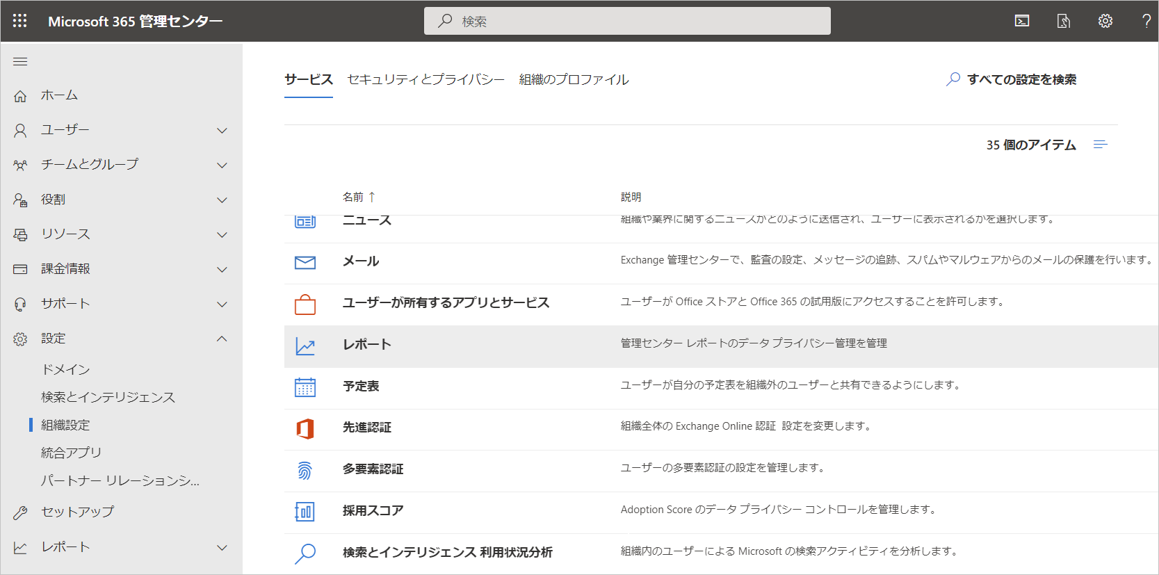Click the 役割 role icon in the sidebar
This screenshot has height=575, width=1159.
pyautogui.click(x=20, y=200)
